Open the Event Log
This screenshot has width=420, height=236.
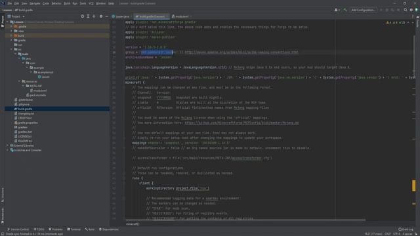(406, 229)
